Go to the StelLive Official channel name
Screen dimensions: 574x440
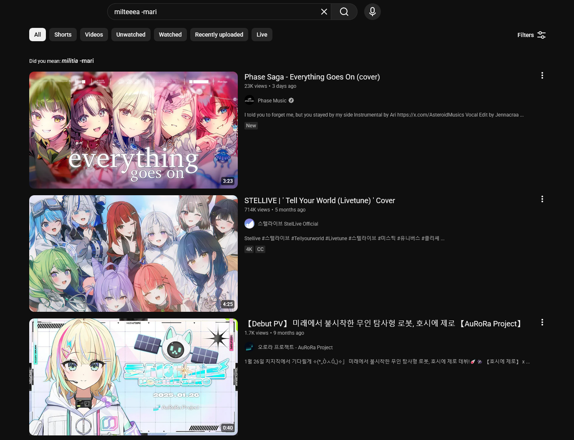coord(288,224)
